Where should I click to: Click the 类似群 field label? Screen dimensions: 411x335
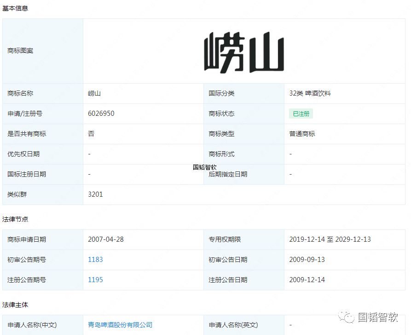click(17, 194)
